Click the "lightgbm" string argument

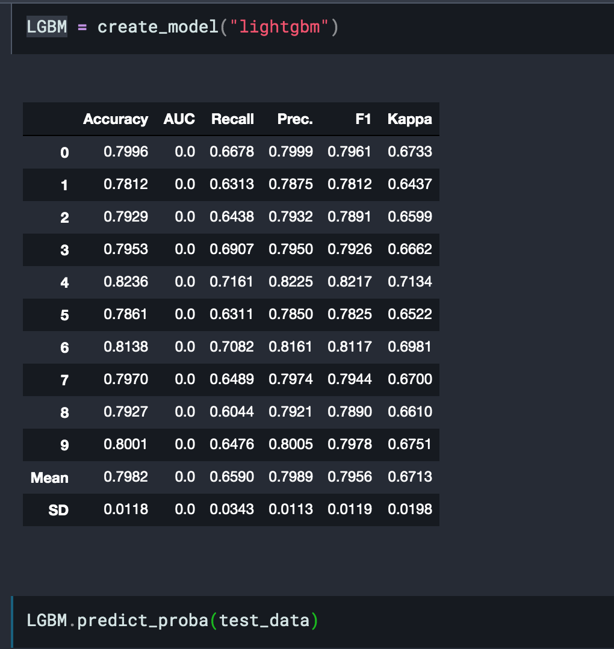pos(283,26)
